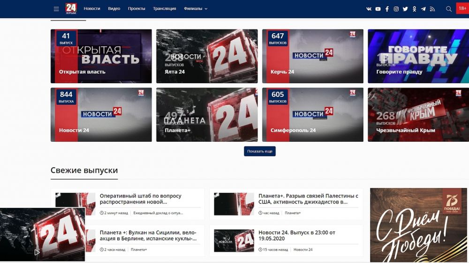Viewport: 469px width, 263px height.
Task: Open the Чрезвычайный Крым program card
Action: click(x=418, y=115)
